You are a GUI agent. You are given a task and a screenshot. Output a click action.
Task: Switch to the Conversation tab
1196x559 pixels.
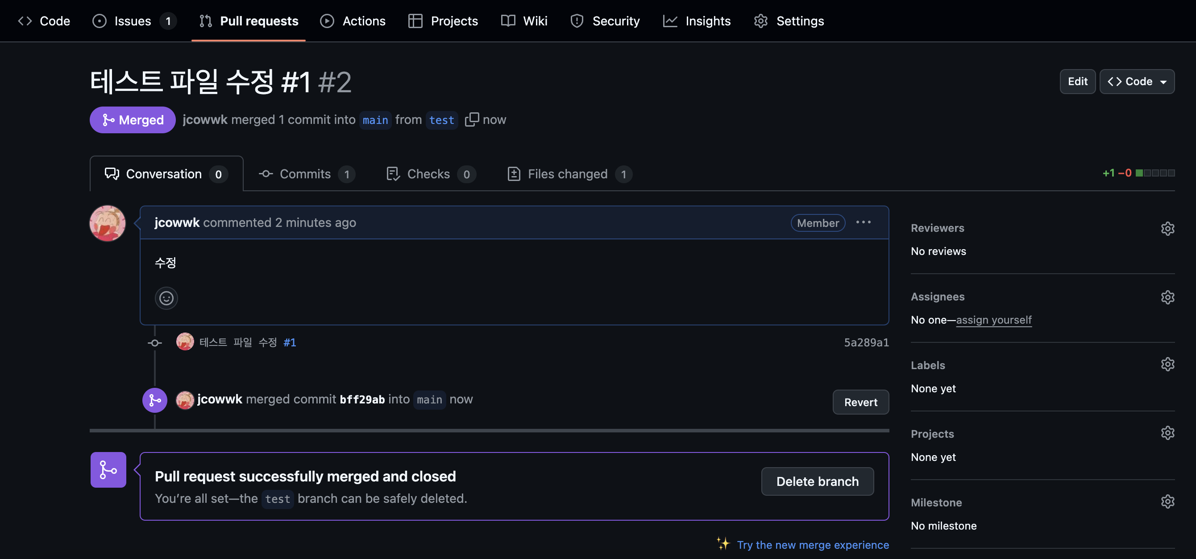coord(166,174)
